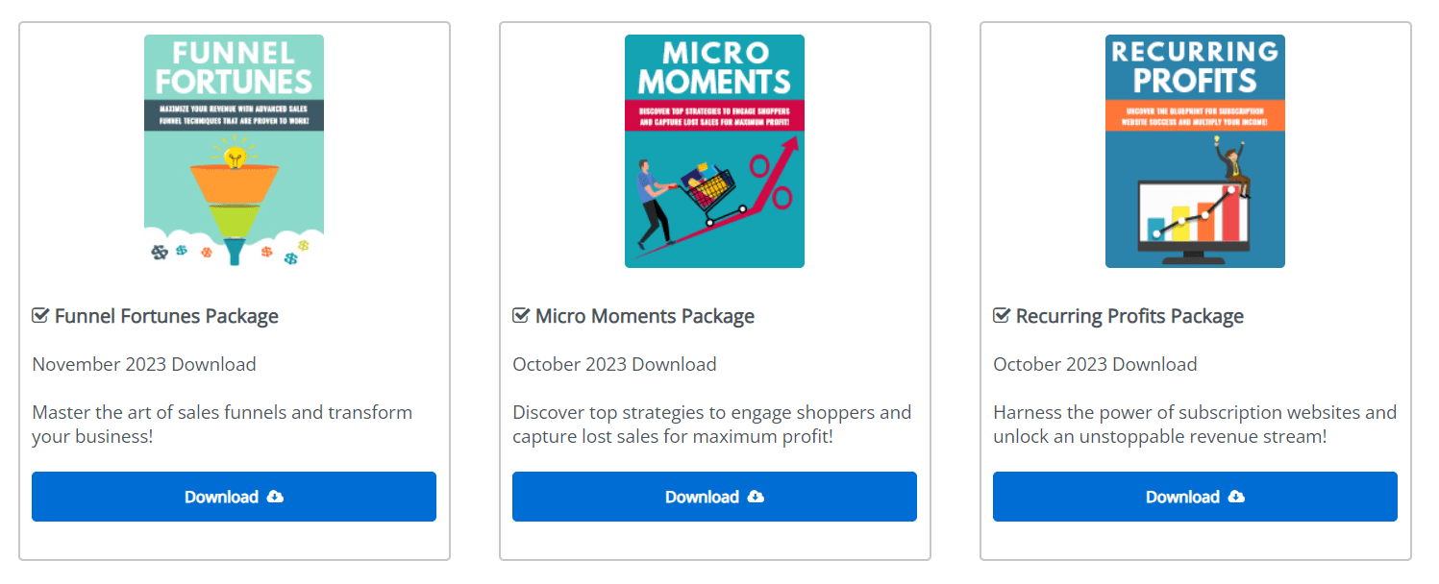Click October 2023 Download under Micro Moments
The width and height of the screenshot is (1439, 584).
click(x=614, y=364)
